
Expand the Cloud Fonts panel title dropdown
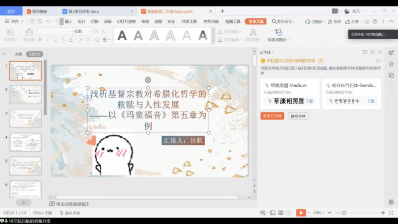point(273,52)
